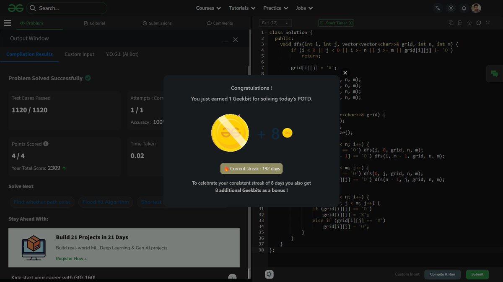Select the Y.O.G.I. (AI Bot) tab
The height and width of the screenshot is (282, 503).
(122, 54)
